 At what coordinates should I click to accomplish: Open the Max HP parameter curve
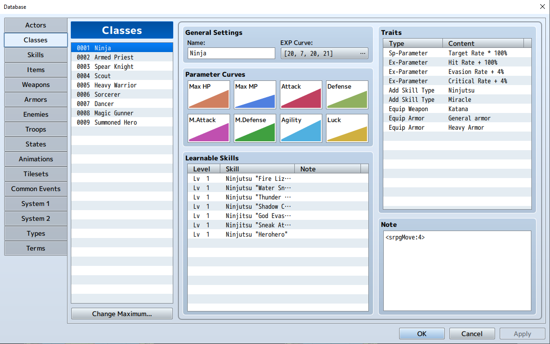tap(209, 94)
